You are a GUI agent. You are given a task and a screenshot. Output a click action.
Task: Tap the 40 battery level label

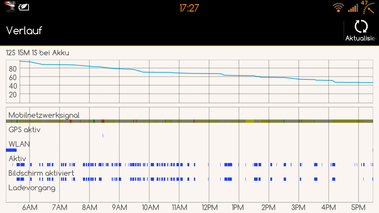13,86
